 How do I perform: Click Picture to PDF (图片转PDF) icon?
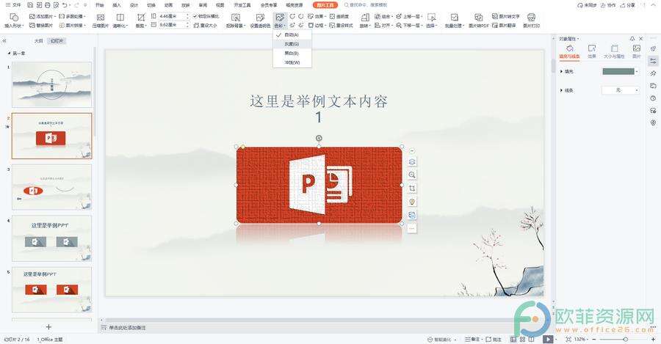point(478,18)
